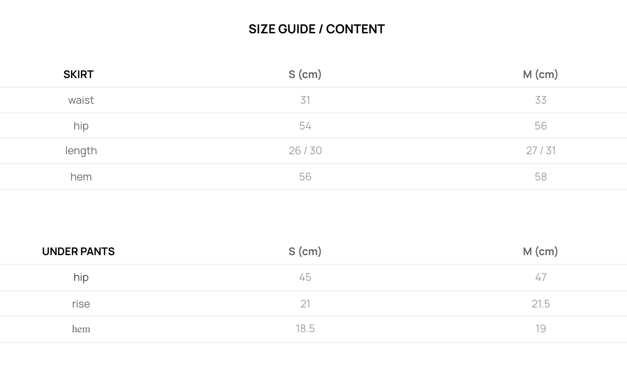
Task: Click the SIZE GUIDE / CONTENT heading
Action: point(316,29)
